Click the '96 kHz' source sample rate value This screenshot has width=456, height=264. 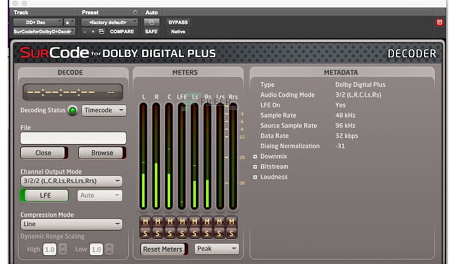pyautogui.click(x=345, y=126)
